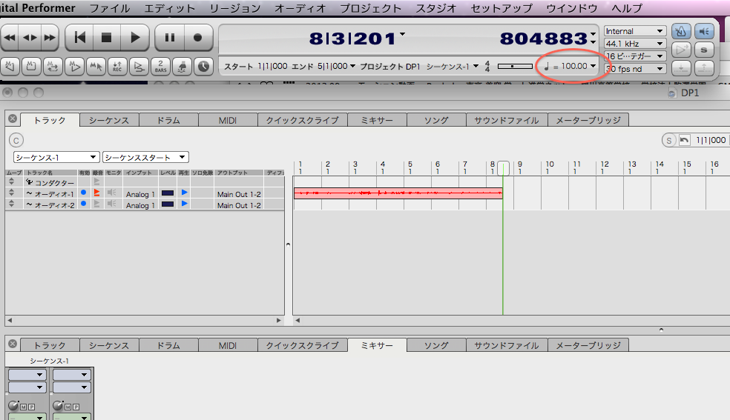This screenshot has width=730, height=420.
Task: Open the tempo 100.00 dropdown arrow
Action: click(x=593, y=66)
